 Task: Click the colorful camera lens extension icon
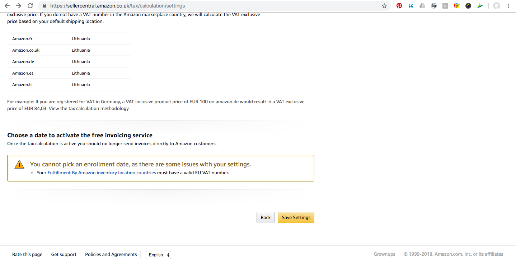point(468,6)
